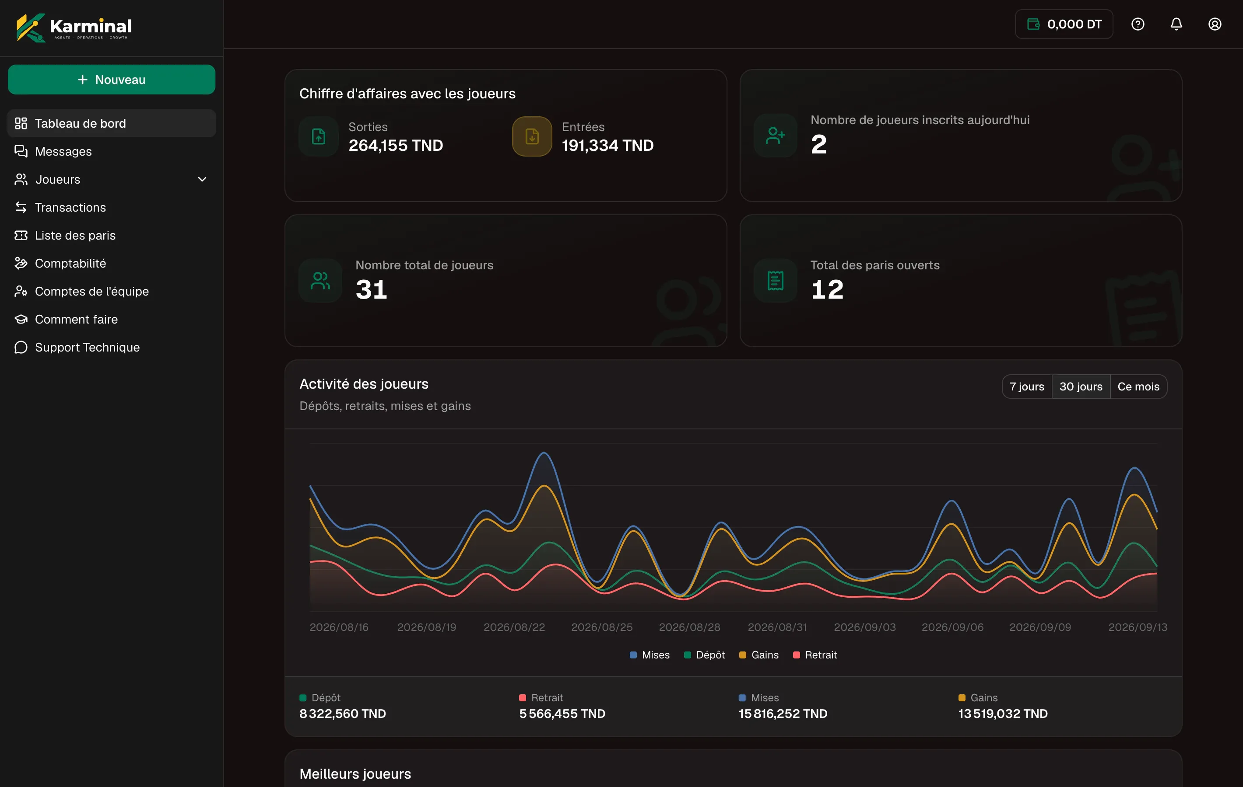The image size is (1243, 787).
Task: Click the Entrées file-download icon
Action: coord(532,136)
